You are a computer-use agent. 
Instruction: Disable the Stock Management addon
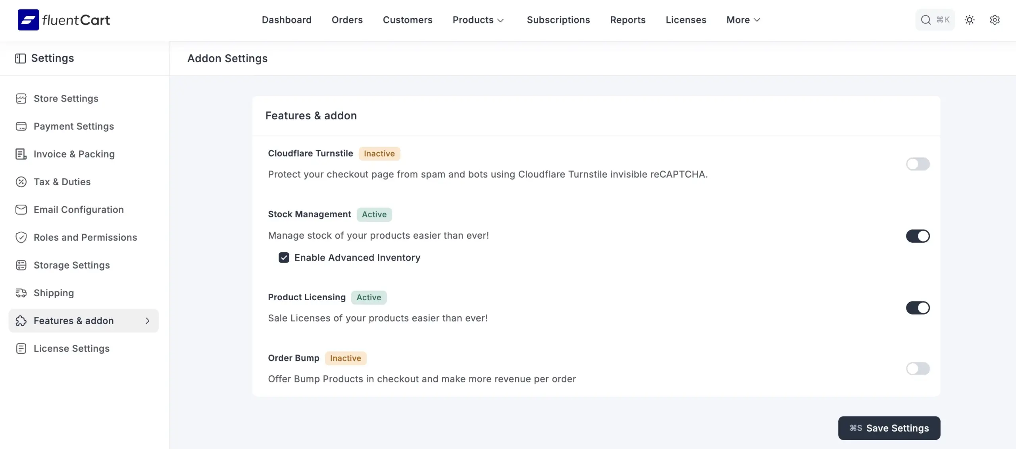click(x=918, y=236)
